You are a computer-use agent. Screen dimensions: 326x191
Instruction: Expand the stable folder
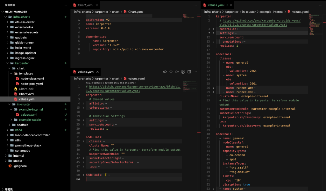pyautogui.click(x=6, y=161)
